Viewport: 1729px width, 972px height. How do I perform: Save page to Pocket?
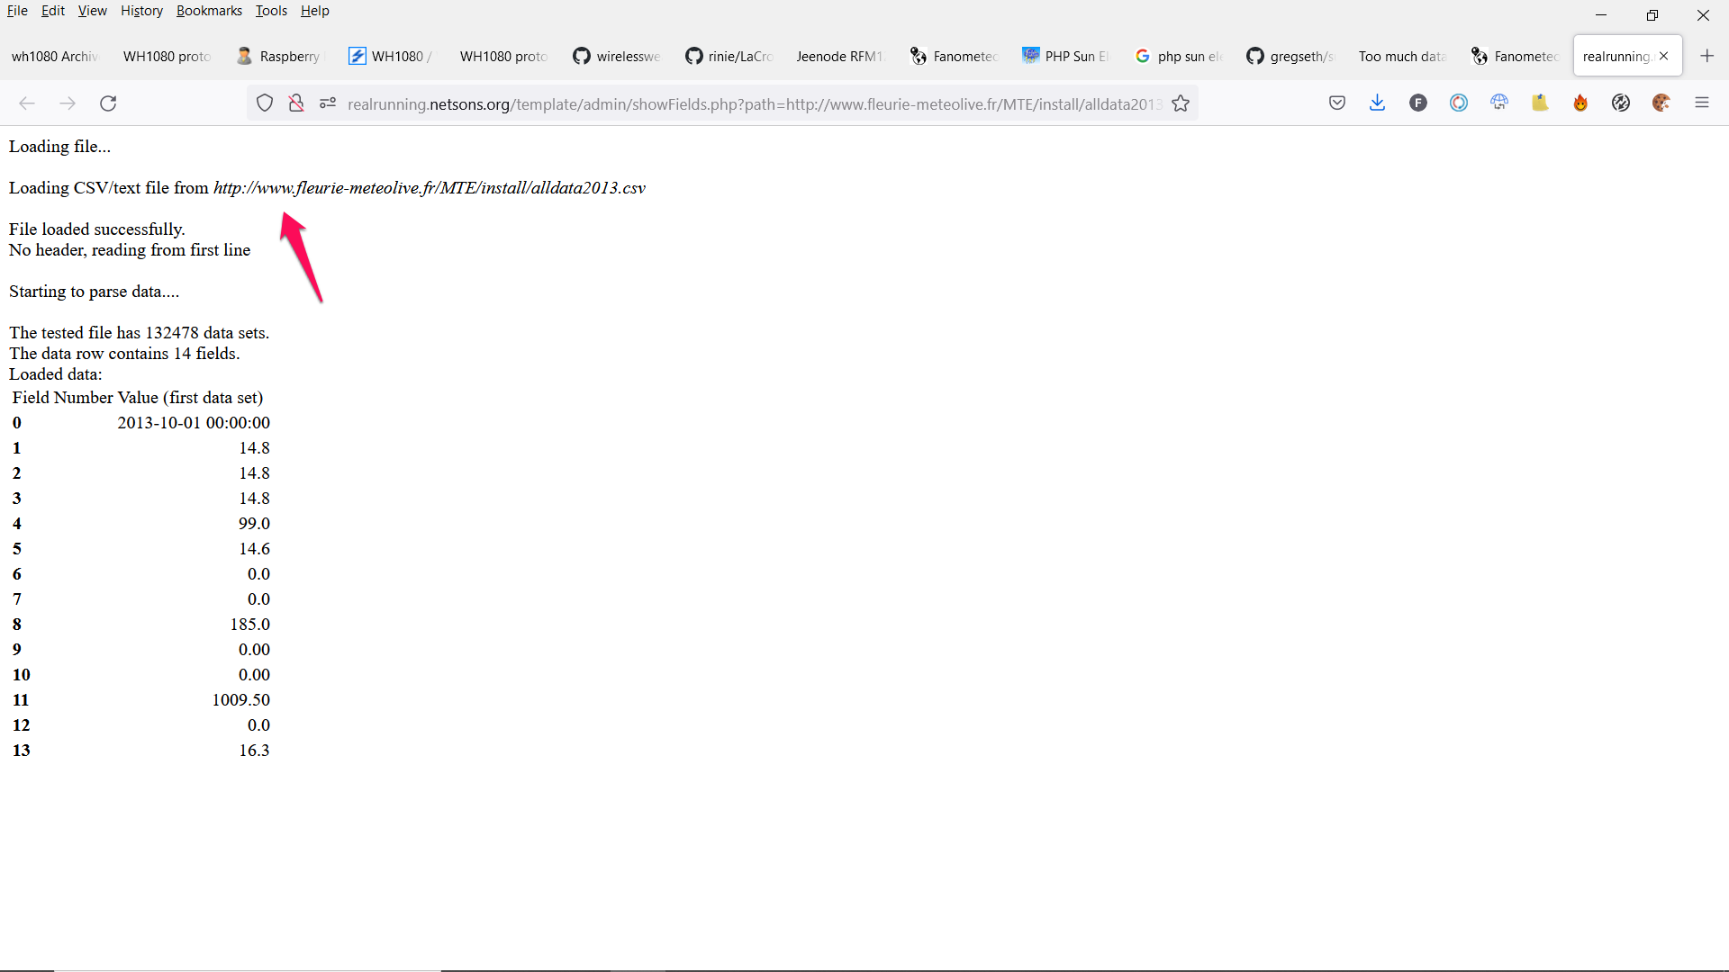click(1337, 103)
